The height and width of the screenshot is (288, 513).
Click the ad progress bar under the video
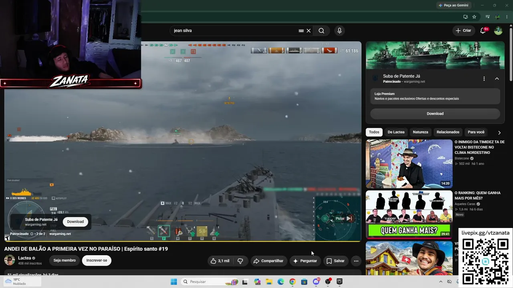coord(183,241)
